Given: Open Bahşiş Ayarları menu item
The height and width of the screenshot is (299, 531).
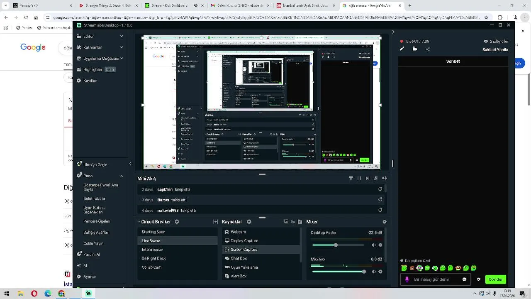Looking at the screenshot, I should (96, 232).
